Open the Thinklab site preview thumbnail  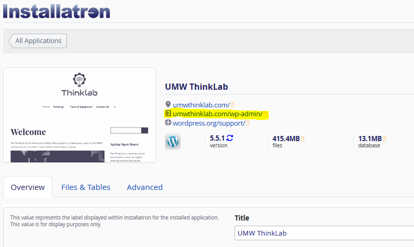pos(79,115)
